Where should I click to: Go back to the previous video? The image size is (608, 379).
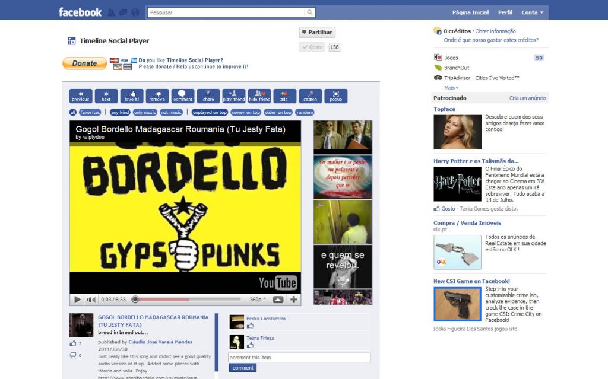(81, 96)
